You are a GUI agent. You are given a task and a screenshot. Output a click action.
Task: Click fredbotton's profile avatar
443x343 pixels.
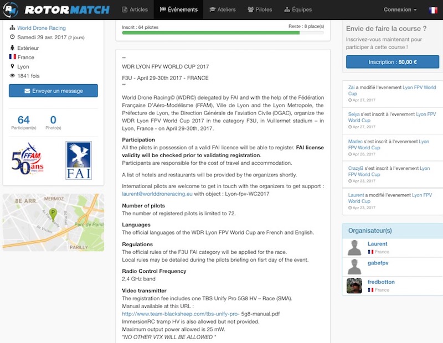pos(354,285)
